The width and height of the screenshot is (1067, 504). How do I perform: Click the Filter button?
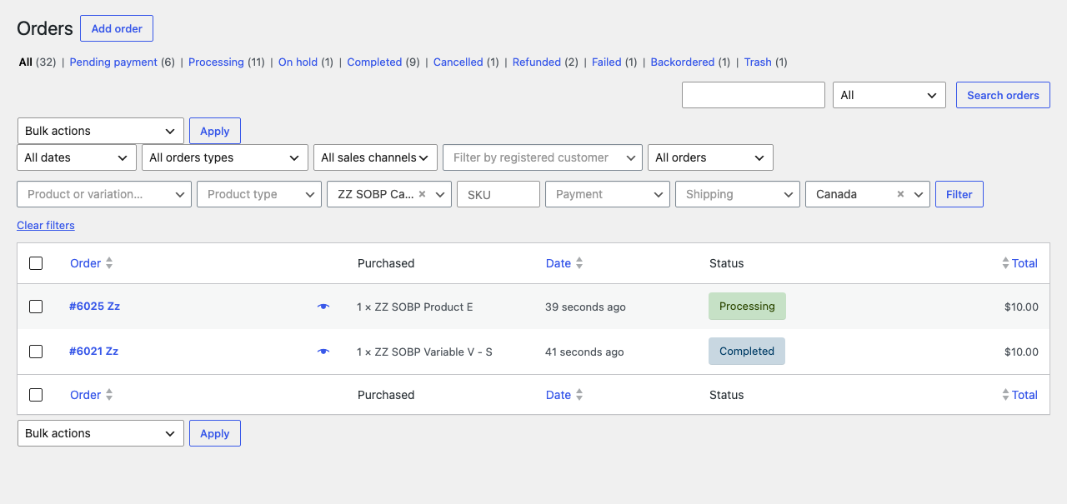point(959,194)
